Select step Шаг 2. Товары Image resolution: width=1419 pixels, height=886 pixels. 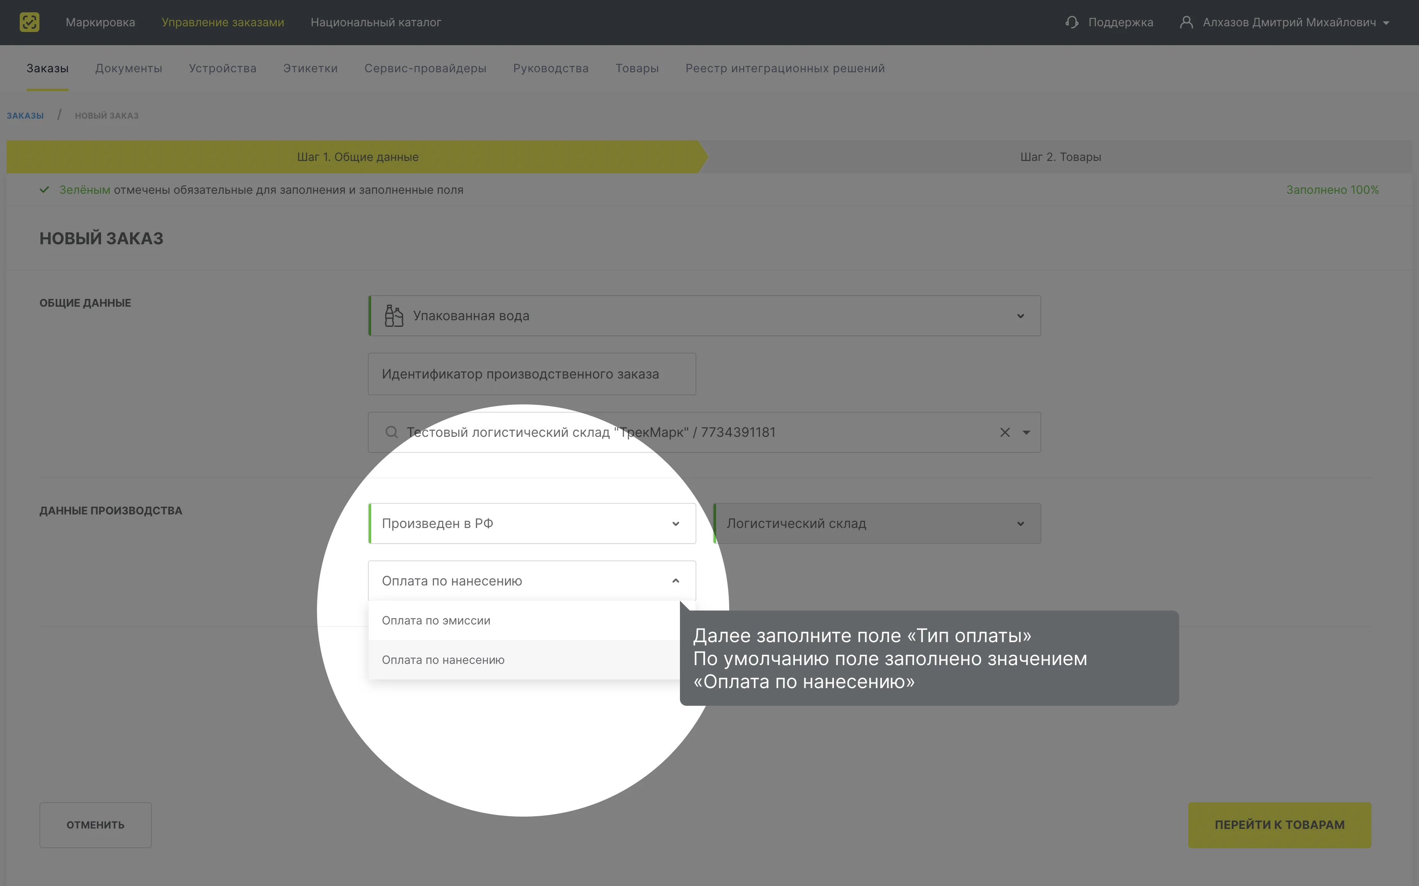coord(1061,157)
